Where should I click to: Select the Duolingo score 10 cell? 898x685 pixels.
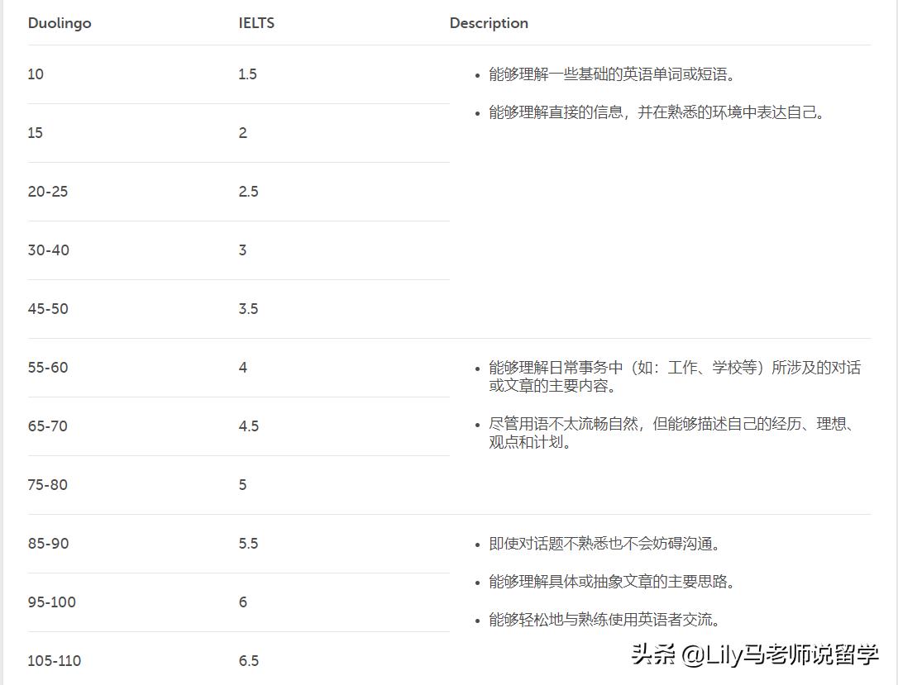36,74
